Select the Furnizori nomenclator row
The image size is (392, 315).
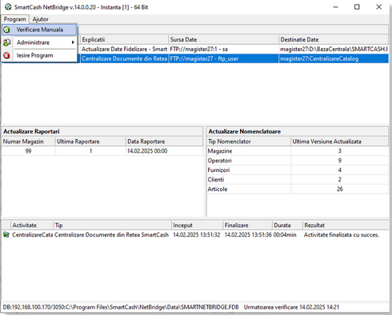pyautogui.click(x=298, y=170)
